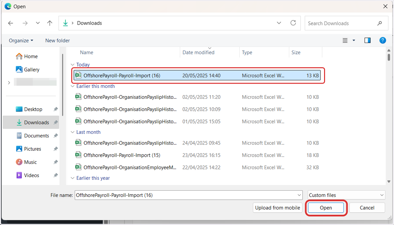Collapse the Earlier this year group
394x225 pixels.
coord(73,178)
